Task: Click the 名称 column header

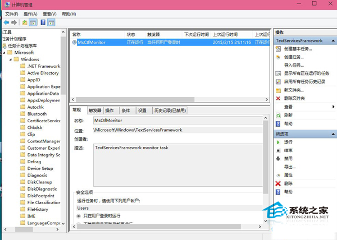Action: (x=98, y=35)
